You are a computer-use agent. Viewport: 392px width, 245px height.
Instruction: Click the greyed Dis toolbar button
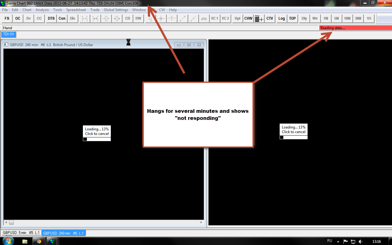(72, 18)
